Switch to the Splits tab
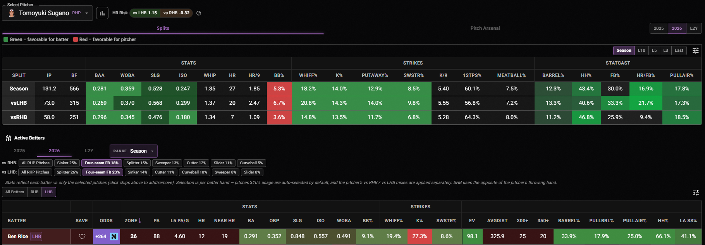The image size is (705, 245). coord(163,28)
